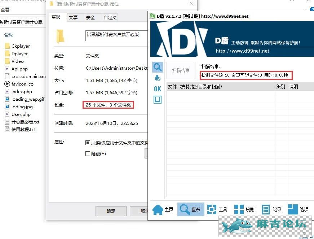Click the Api.php file icon

coord(7,69)
